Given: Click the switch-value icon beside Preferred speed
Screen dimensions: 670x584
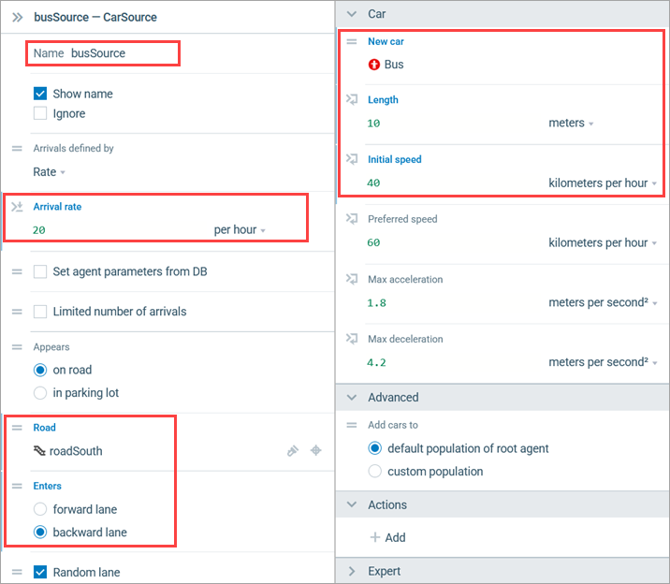Looking at the screenshot, I should (352, 219).
